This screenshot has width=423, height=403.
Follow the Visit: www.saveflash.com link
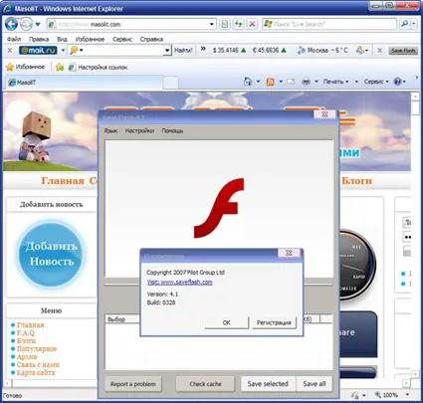(x=179, y=283)
